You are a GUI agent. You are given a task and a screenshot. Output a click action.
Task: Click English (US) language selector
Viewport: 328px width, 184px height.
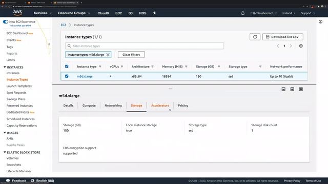[x=45, y=180]
